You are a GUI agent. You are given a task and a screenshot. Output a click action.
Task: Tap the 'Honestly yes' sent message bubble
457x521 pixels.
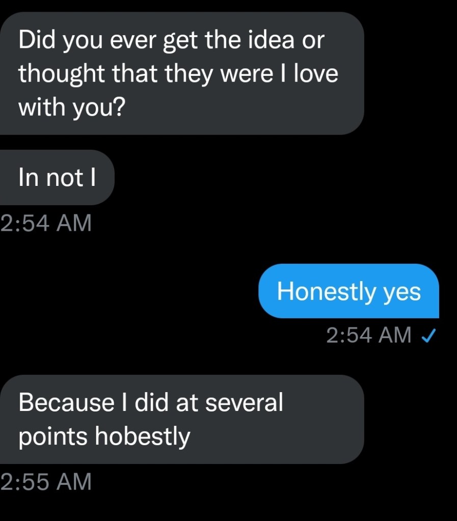pyautogui.click(x=349, y=291)
